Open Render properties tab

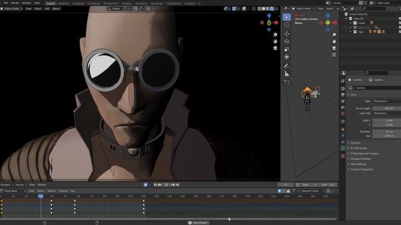pyautogui.click(x=343, y=89)
